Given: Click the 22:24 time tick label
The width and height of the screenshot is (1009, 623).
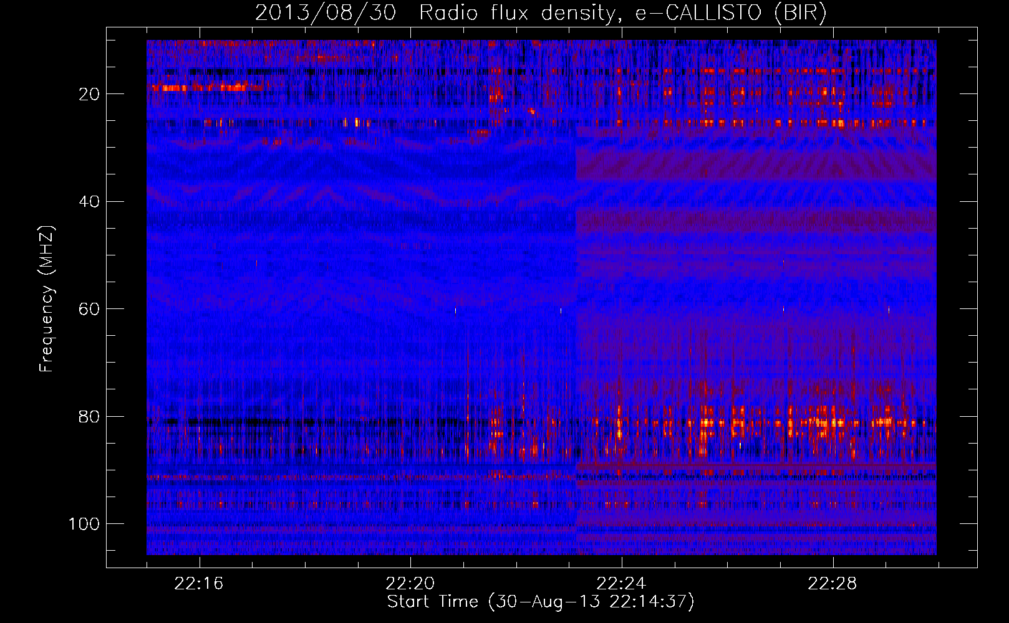Looking at the screenshot, I should click(621, 584).
